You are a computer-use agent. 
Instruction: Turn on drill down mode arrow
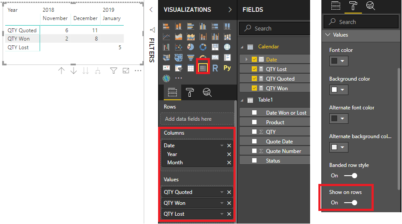[x=74, y=71]
